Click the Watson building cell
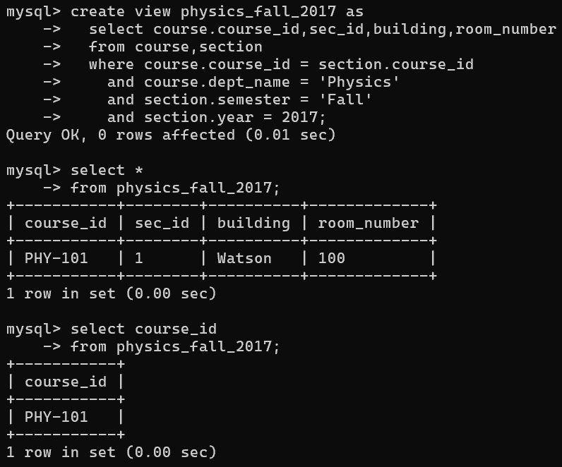 (x=244, y=258)
